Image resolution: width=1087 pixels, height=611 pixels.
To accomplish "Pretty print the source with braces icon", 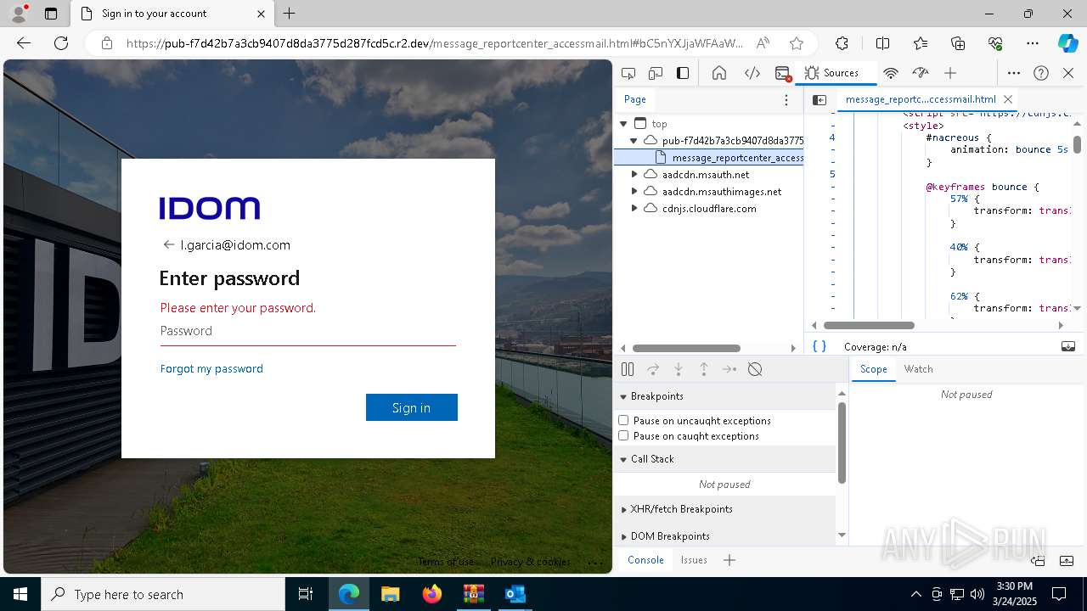I will click(819, 346).
